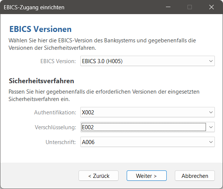The height and width of the screenshot is (189, 223).
Task: Click the greyed-out maximize window icon
Action: [x=190, y=7]
